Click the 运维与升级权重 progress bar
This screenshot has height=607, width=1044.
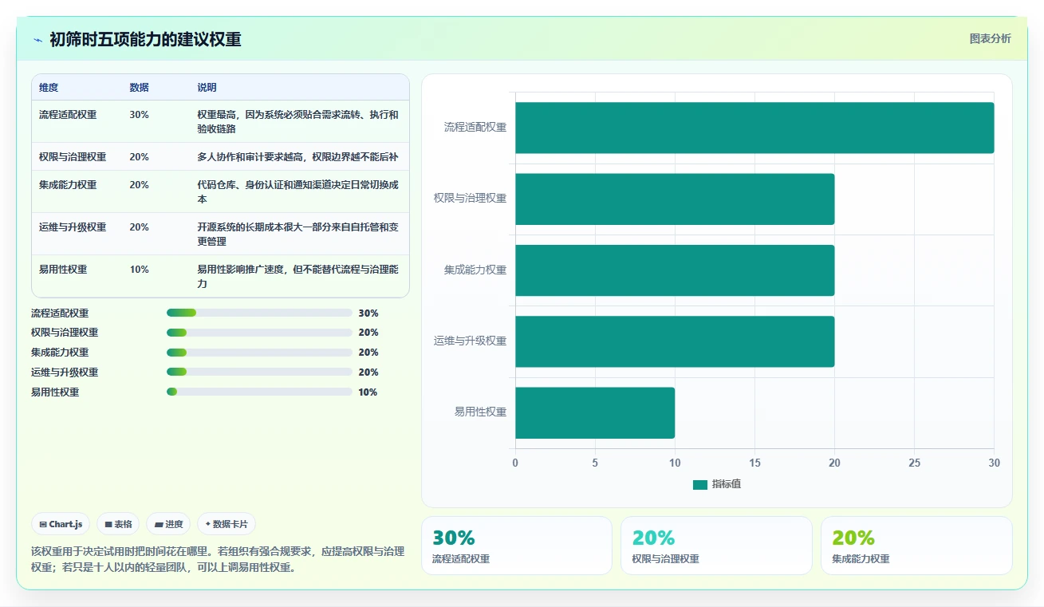pyautogui.click(x=259, y=372)
